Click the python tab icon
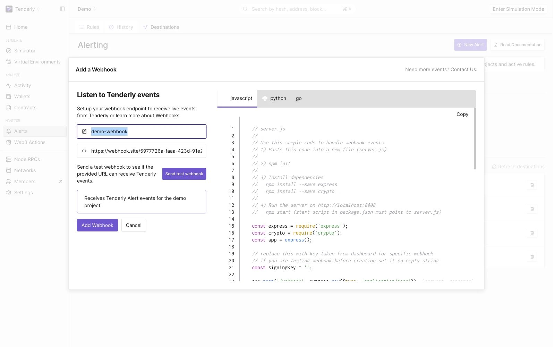555x347 pixels. point(265,98)
